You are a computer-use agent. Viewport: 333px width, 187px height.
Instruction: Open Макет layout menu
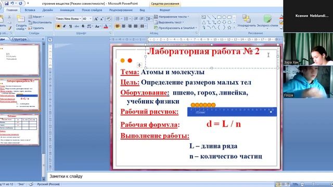tap(36, 17)
